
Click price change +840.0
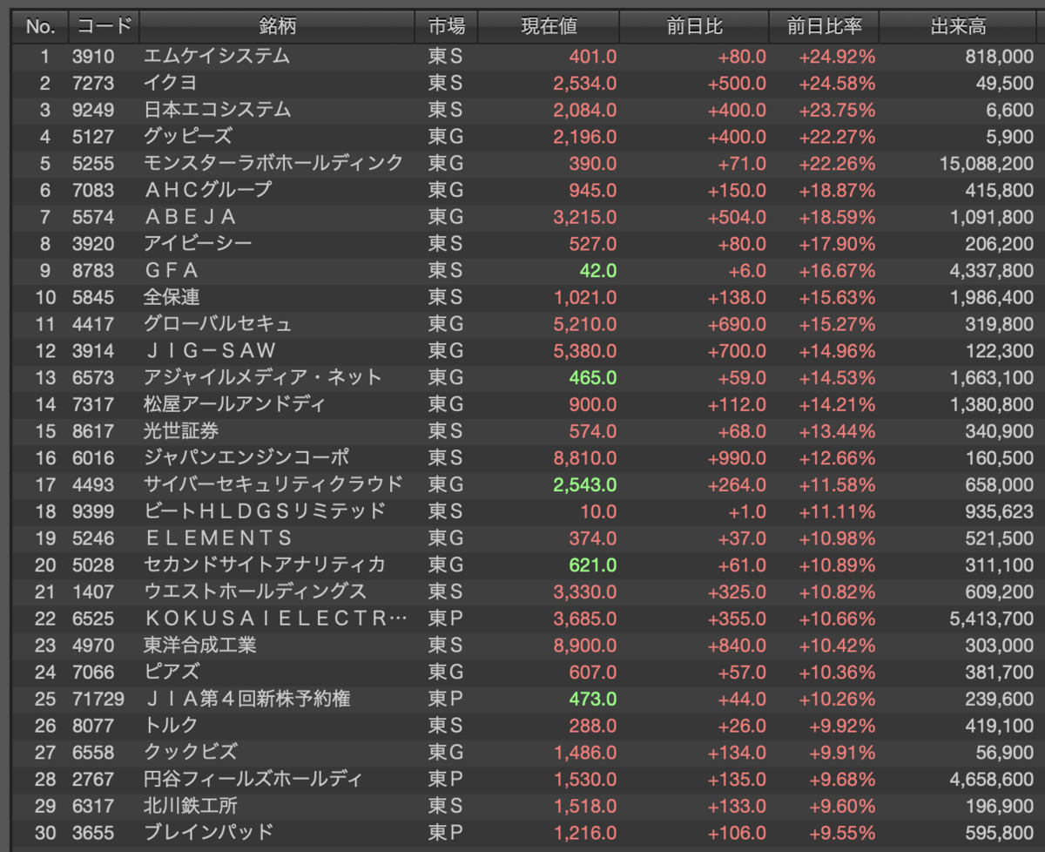coord(737,645)
